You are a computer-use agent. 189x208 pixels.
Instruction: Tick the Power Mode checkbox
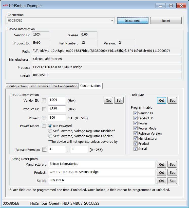44,126
